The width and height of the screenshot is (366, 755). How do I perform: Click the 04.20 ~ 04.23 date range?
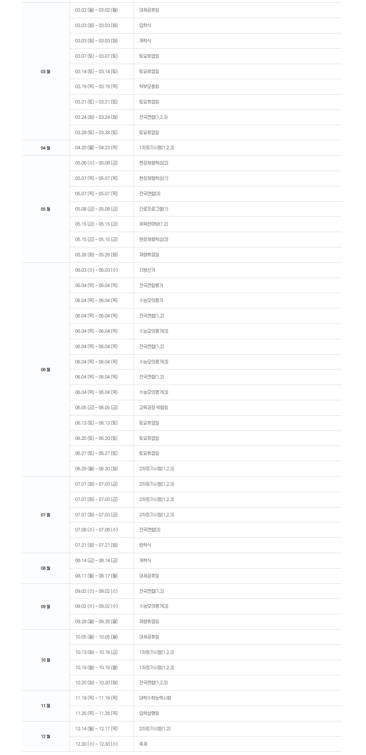click(96, 148)
